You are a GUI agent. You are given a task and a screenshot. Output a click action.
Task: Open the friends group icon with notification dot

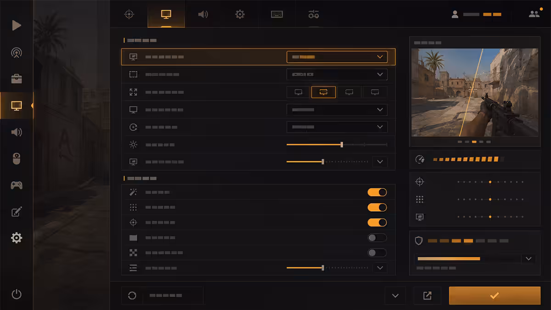pyautogui.click(x=534, y=14)
